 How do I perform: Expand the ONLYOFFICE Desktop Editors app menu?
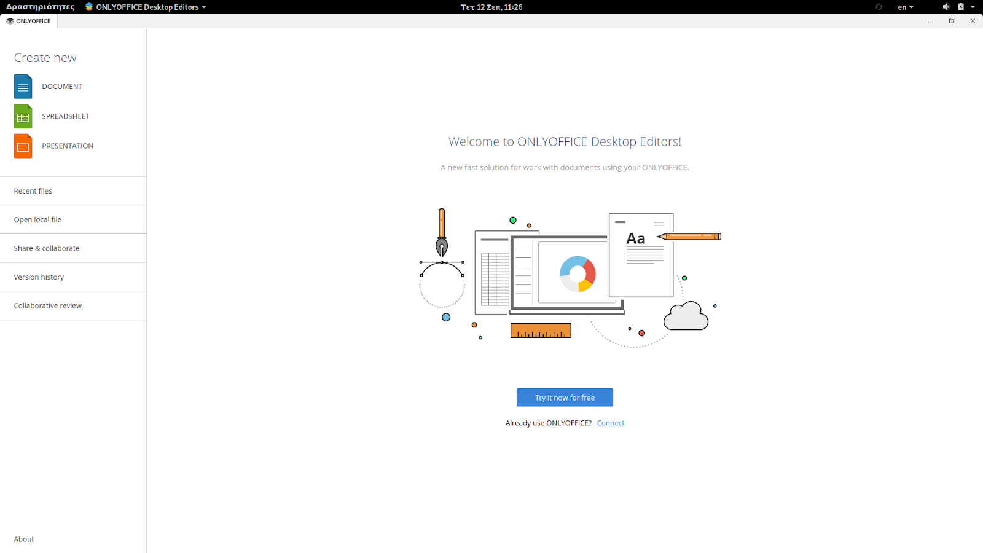[x=146, y=7]
